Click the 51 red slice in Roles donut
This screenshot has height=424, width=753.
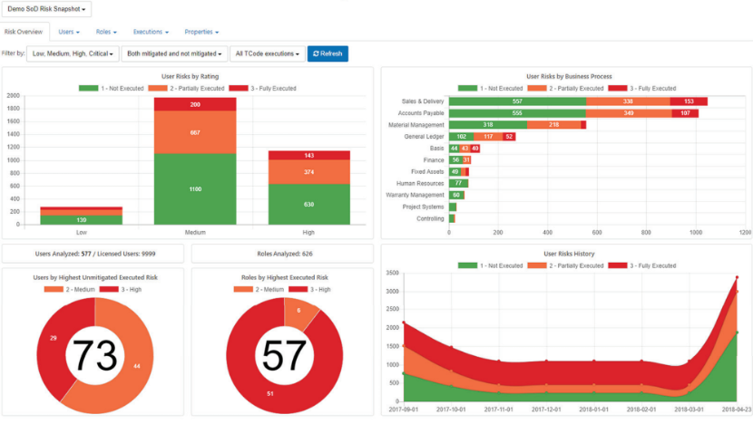[x=269, y=393]
